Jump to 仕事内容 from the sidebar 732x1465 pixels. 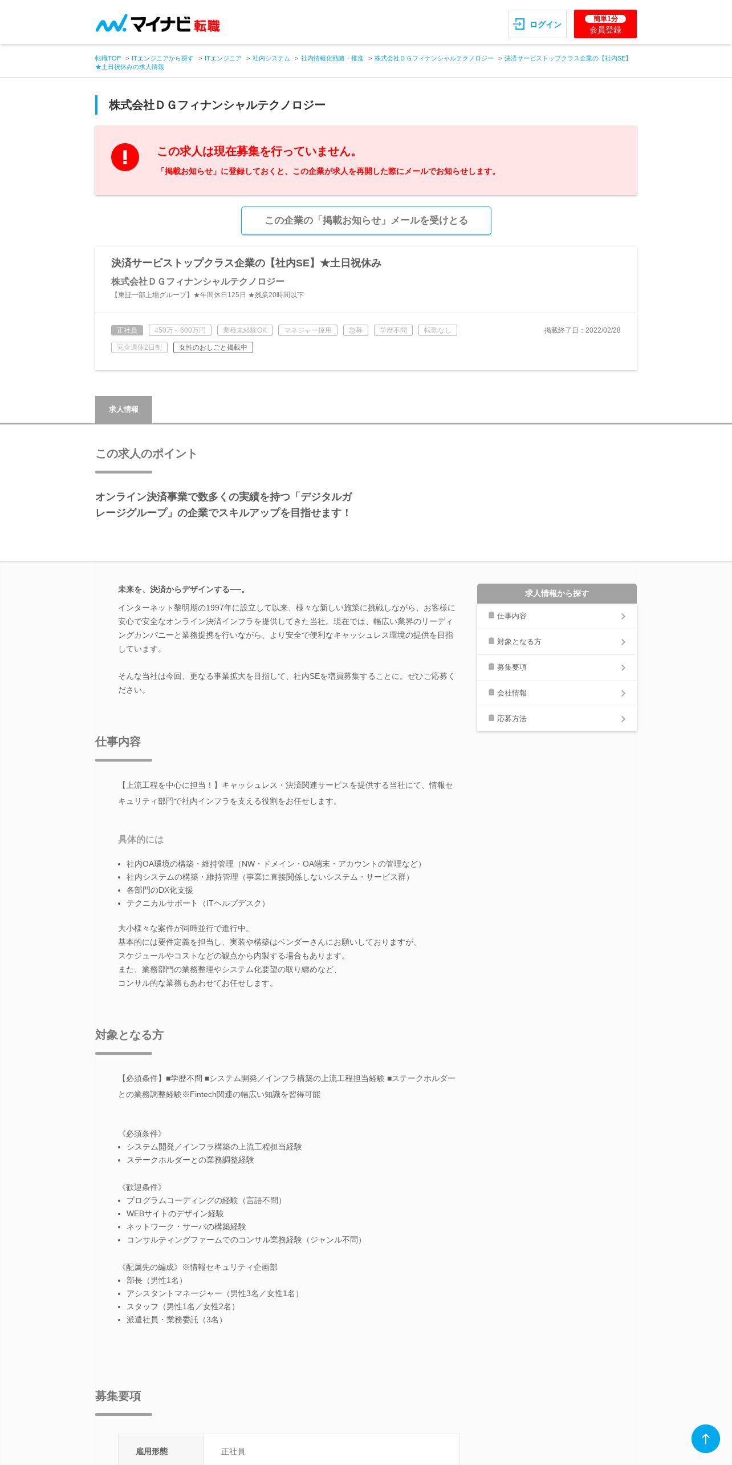pos(556,616)
